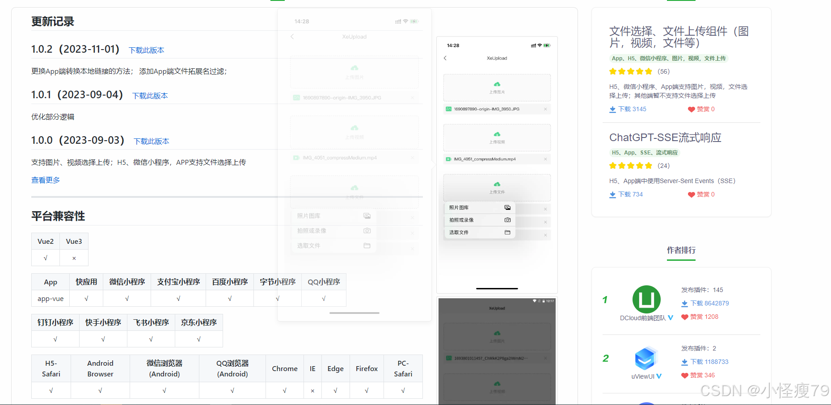The width and height of the screenshot is (831, 405).
Task: Remove IMG_3950.JPG with its x icon
Action: (545, 109)
